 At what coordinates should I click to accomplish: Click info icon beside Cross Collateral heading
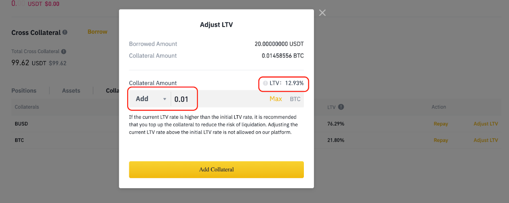pos(65,32)
